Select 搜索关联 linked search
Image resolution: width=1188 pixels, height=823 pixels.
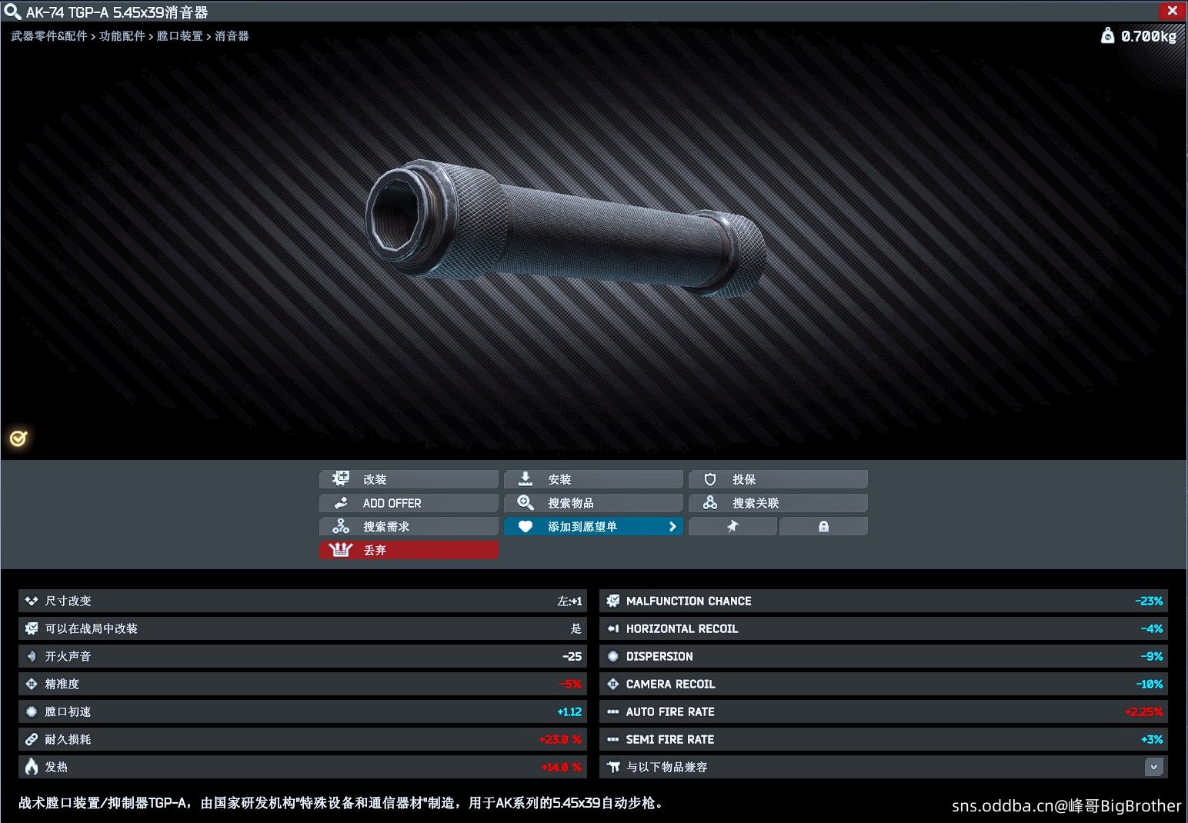(x=778, y=503)
